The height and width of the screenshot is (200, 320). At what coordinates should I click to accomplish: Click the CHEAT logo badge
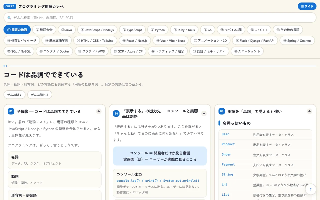tap(10, 6)
